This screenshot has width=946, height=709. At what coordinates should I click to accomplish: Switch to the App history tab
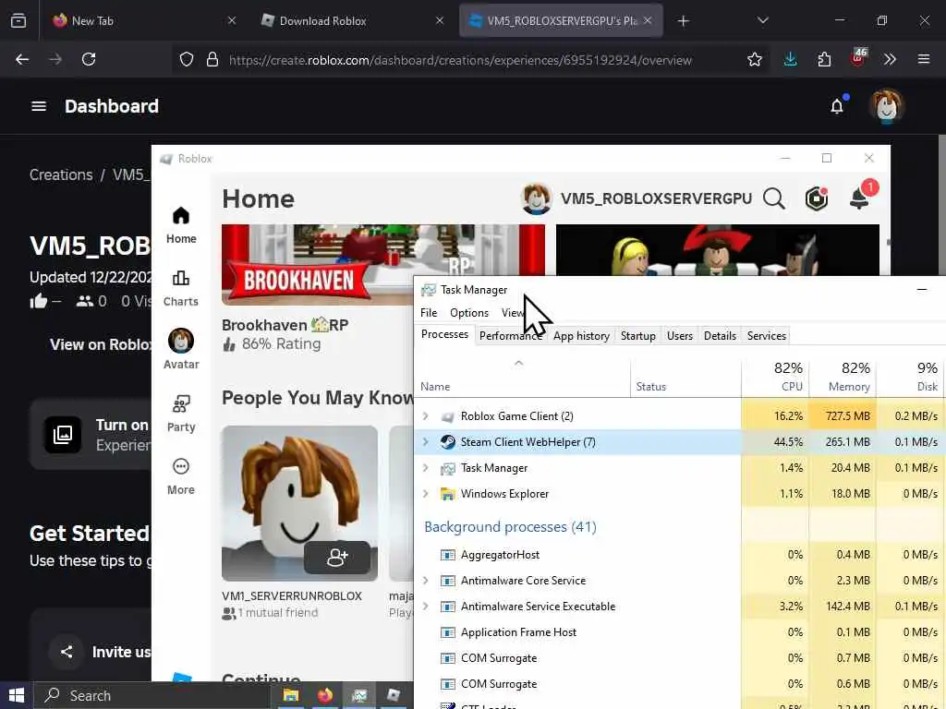click(581, 336)
